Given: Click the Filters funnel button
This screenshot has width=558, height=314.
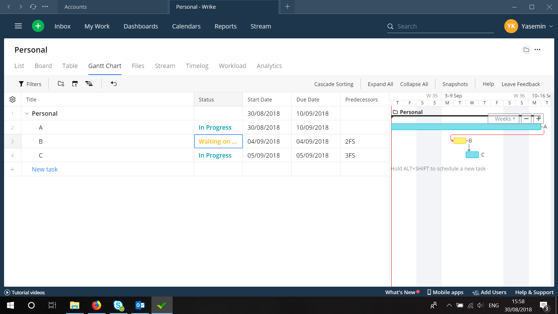Looking at the screenshot, I should point(30,84).
